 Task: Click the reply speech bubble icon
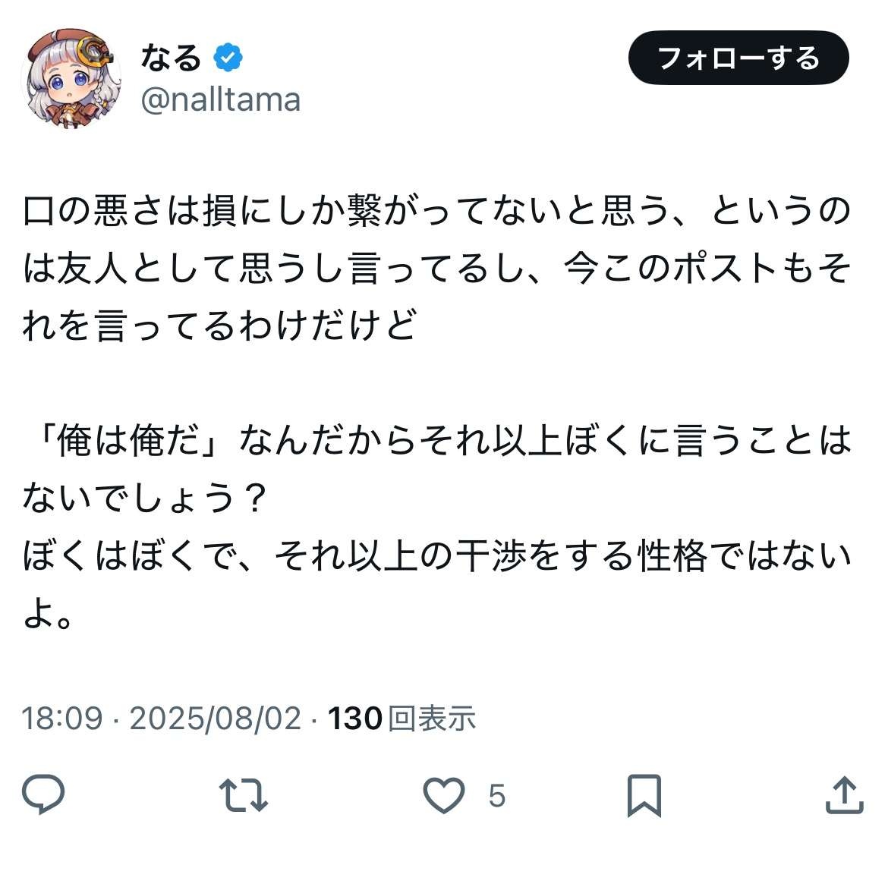coord(43,794)
